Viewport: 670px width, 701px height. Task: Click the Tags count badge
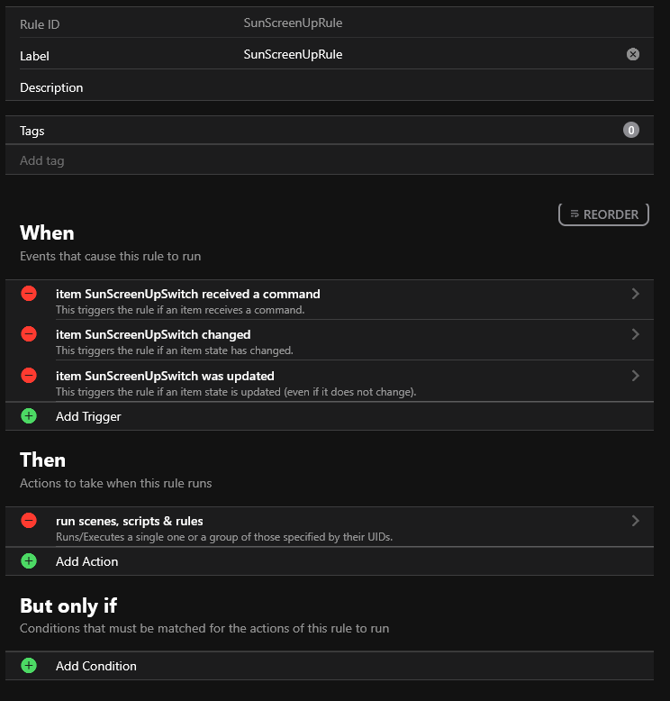631,130
